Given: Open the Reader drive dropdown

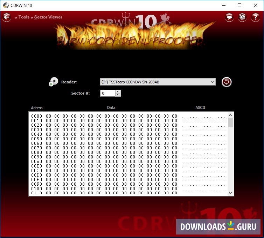Looking at the screenshot, I should click(x=158, y=82).
